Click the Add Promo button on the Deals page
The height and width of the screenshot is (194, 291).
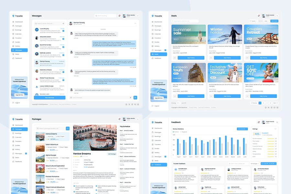click(274, 21)
